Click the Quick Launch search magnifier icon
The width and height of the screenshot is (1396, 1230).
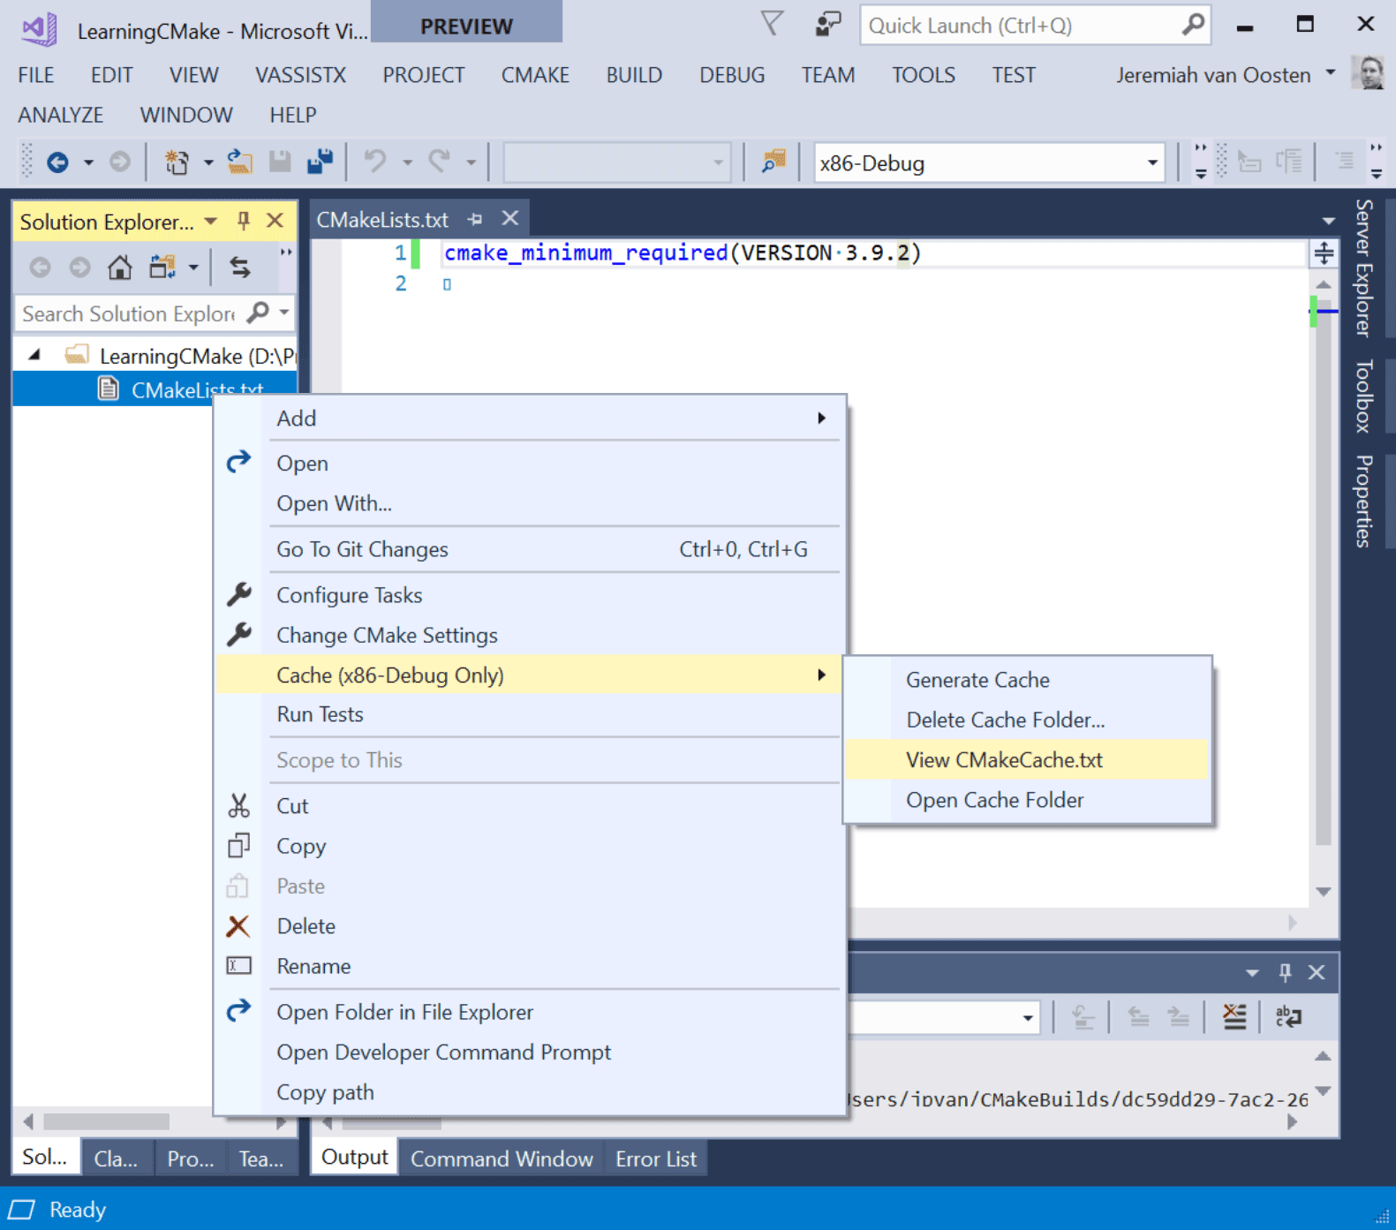[1193, 25]
